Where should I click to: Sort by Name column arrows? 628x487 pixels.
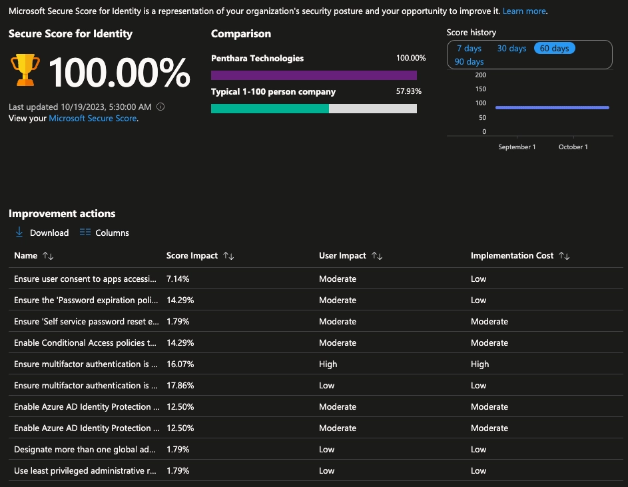(48, 256)
